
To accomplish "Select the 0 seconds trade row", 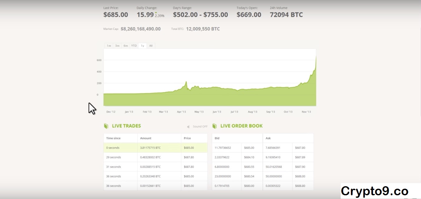I will pos(155,148).
